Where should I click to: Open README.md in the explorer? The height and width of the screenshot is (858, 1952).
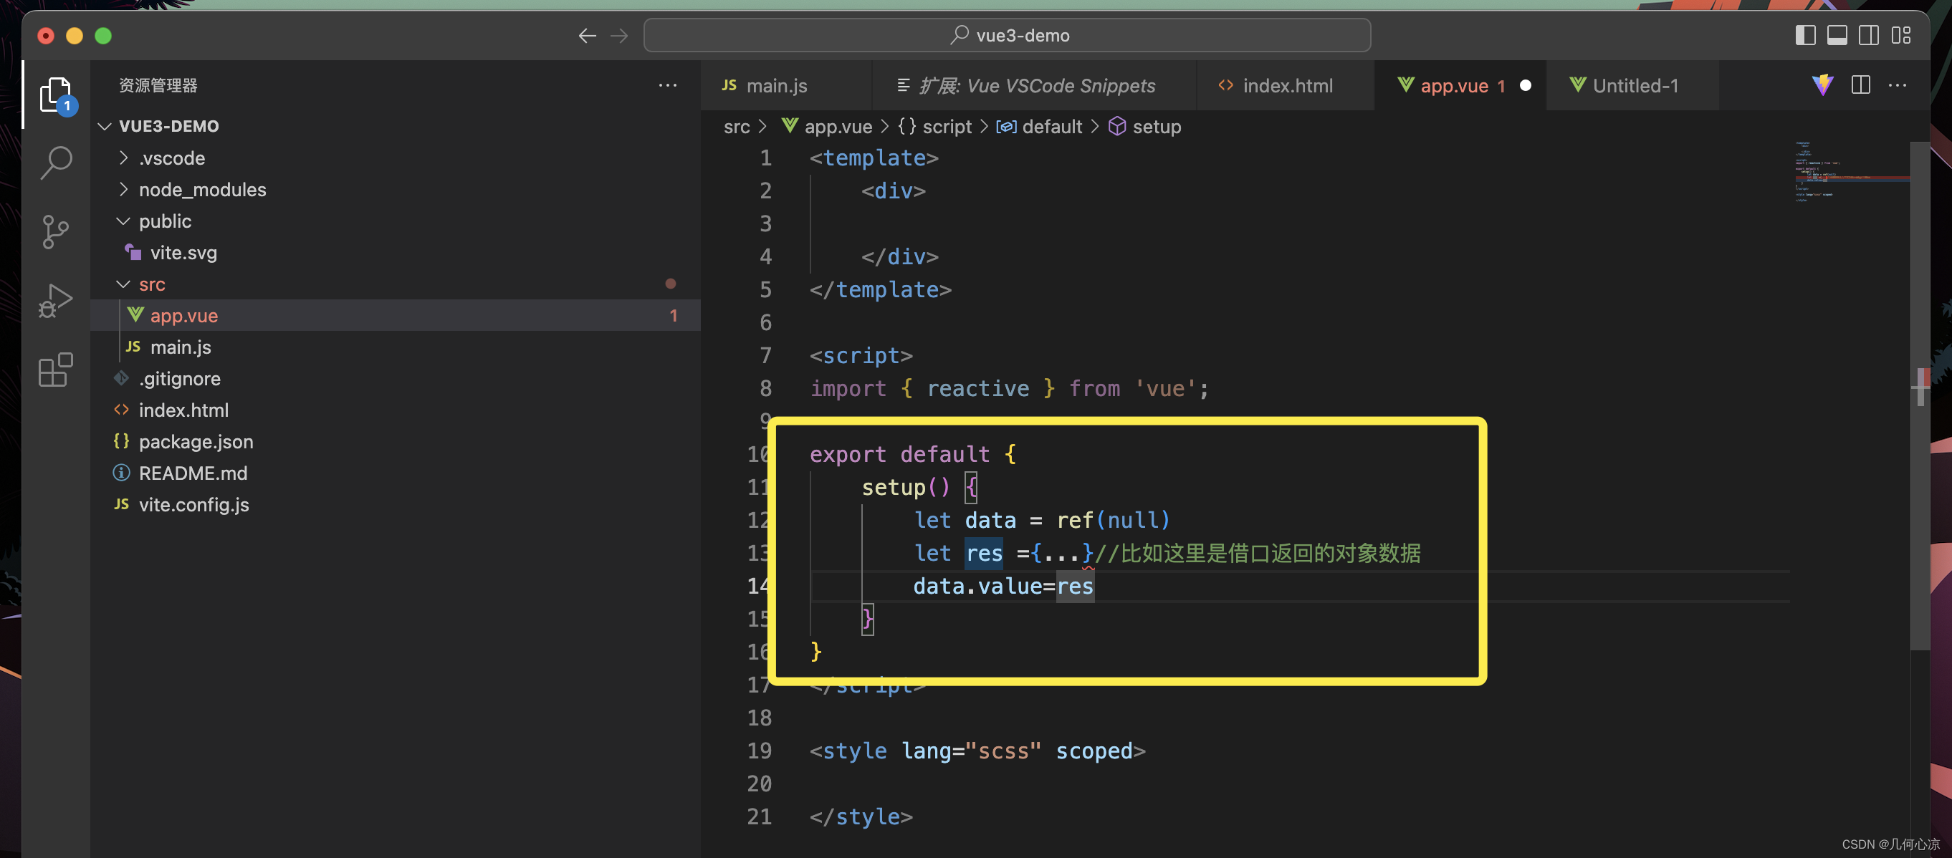pos(395,473)
